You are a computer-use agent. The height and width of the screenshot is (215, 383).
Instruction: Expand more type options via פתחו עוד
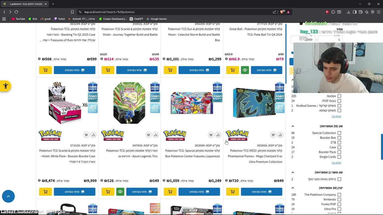click(336, 163)
